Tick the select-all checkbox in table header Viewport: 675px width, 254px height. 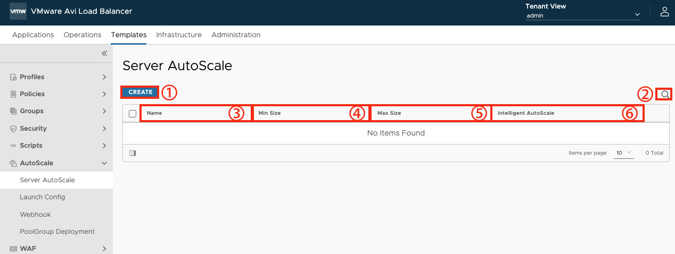pos(133,114)
